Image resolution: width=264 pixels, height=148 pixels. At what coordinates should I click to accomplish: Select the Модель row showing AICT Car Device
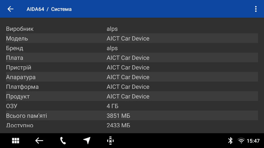pyautogui.click(x=132, y=38)
